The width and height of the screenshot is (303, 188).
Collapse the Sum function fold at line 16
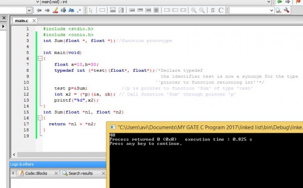tap(40, 118)
